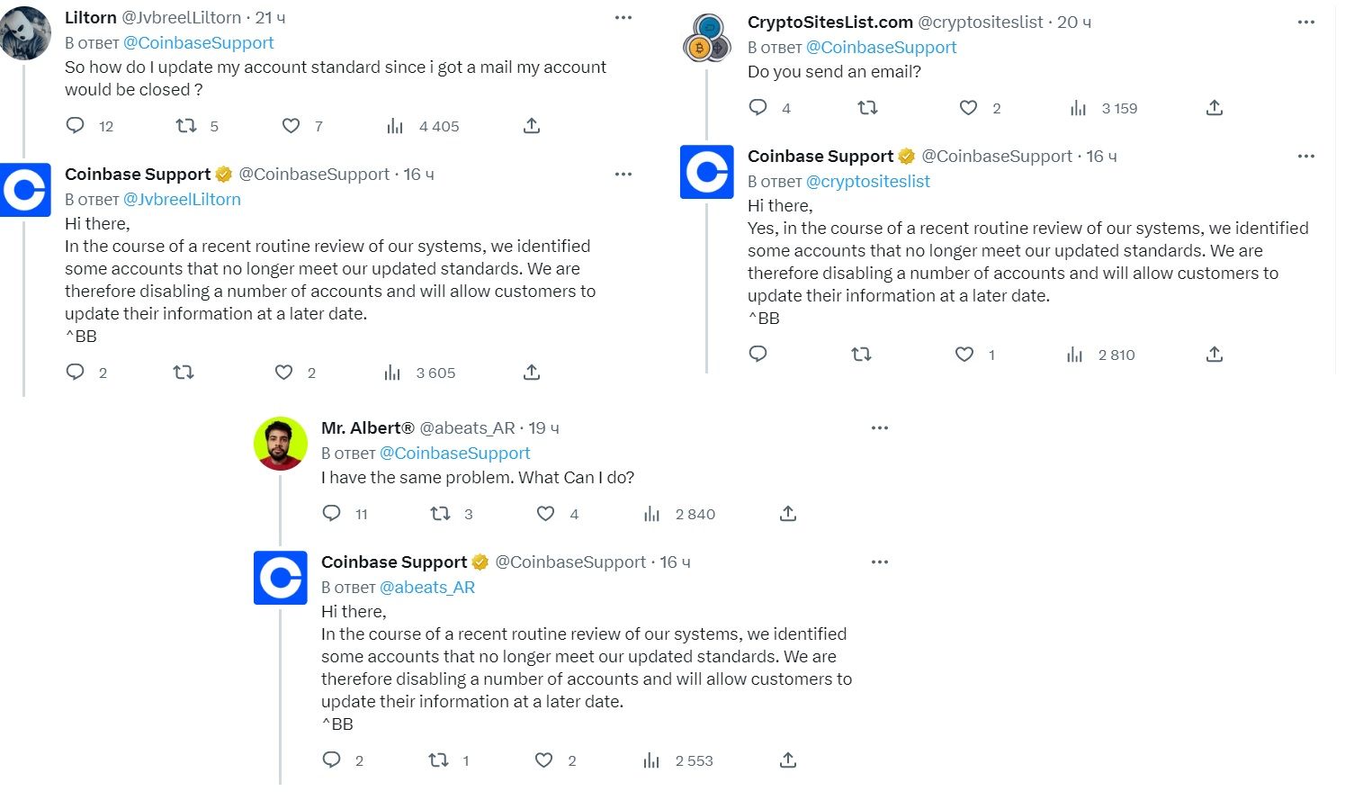Image resolution: width=1363 pixels, height=809 pixels.
Task: Reply to Coinbase Support's answer to @JvbreelLiltorn
Action: pyautogui.click(x=76, y=373)
